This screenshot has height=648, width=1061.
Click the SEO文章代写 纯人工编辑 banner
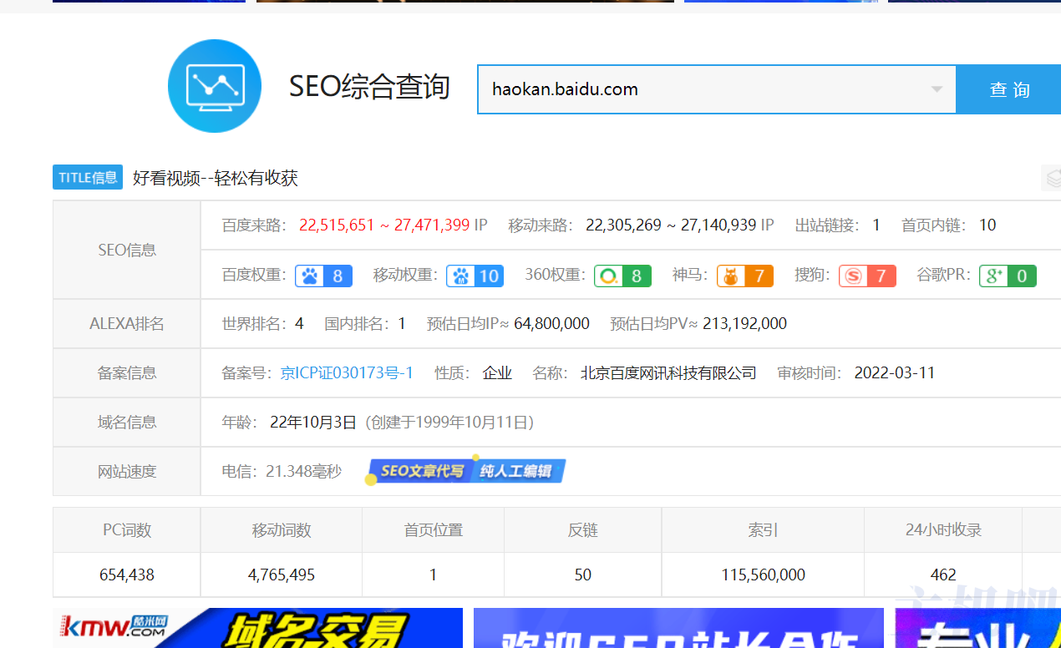466,471
